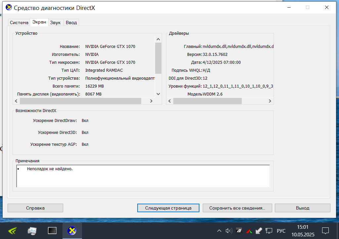Open NVIDIA GeForce Experience taskbar icon
Viewport: 339px width, 239px height.
tap(13, 231)
